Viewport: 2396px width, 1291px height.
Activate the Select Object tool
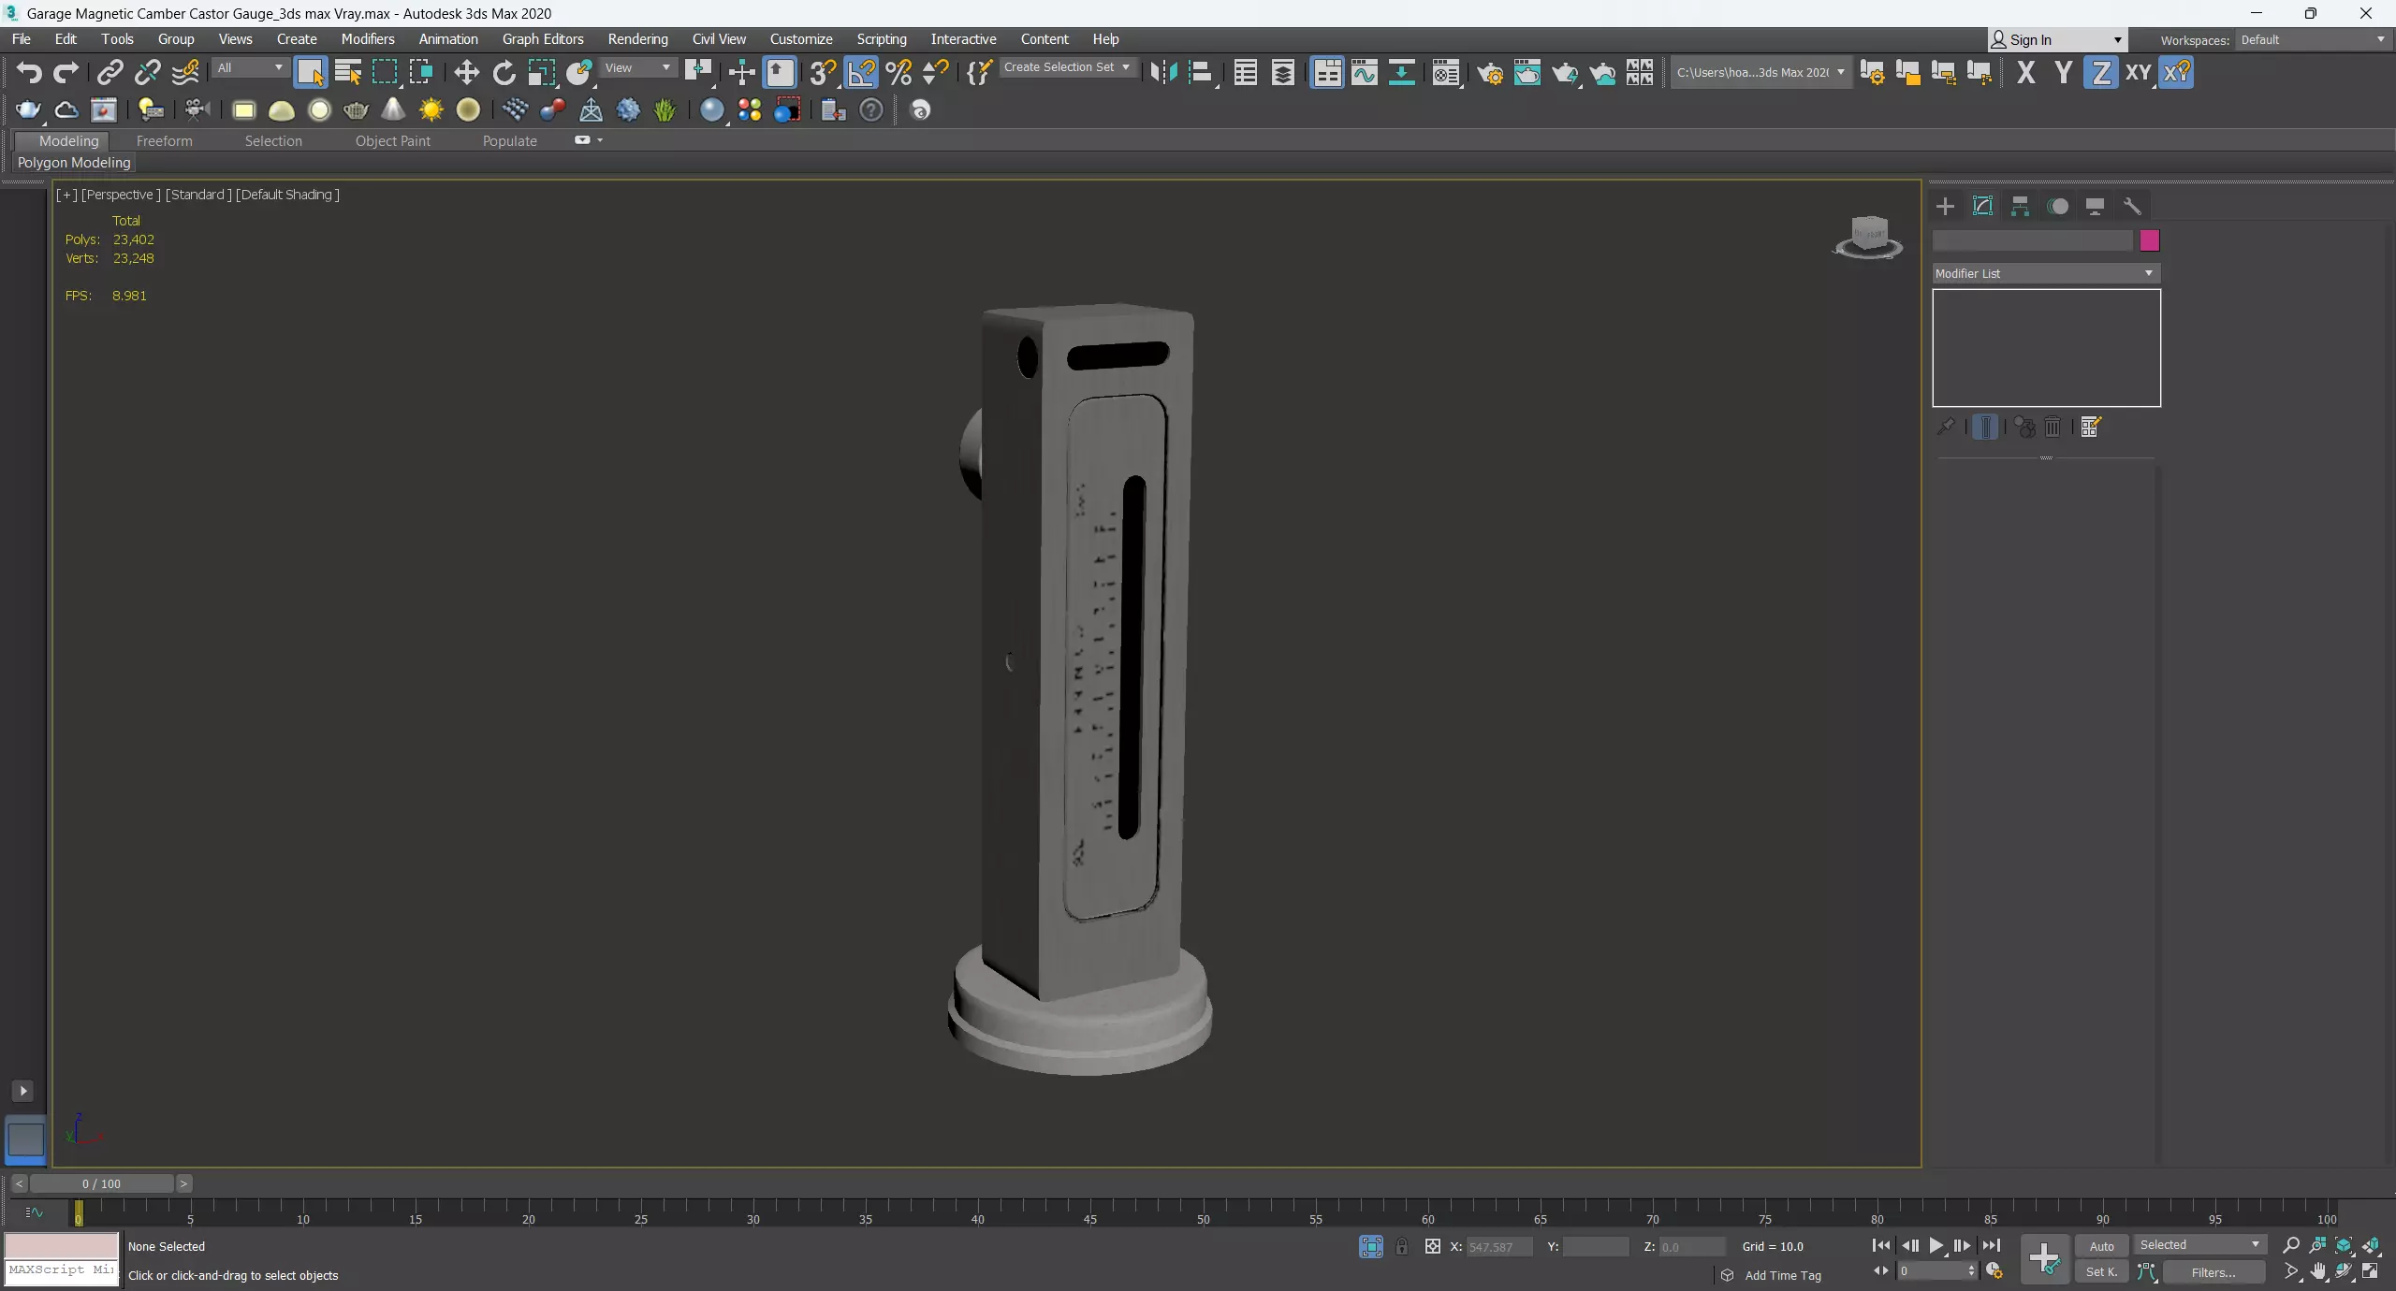(310, 72)
